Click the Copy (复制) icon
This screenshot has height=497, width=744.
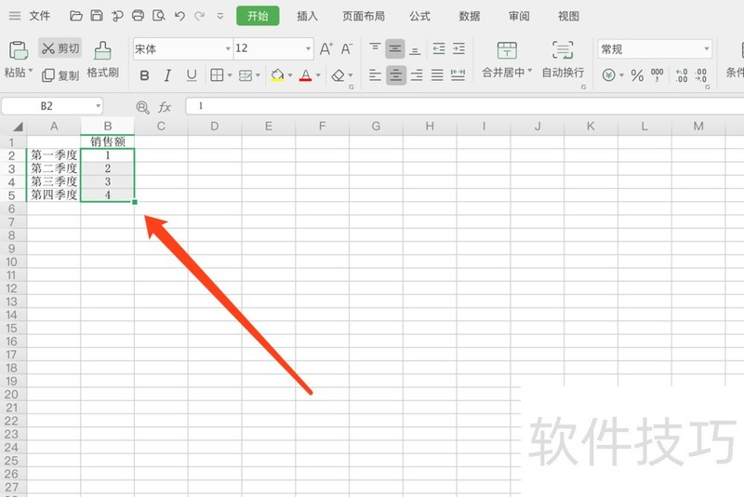(x=60, y=75)
